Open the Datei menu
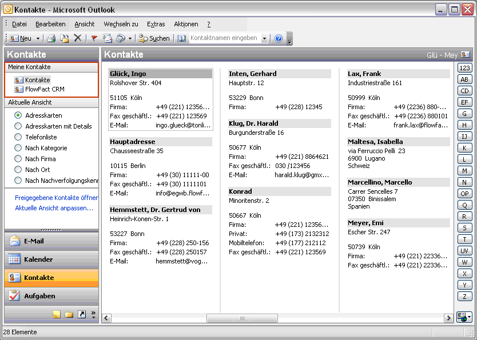The height and width of the screenshot is (340, 477). coord(19,24)
